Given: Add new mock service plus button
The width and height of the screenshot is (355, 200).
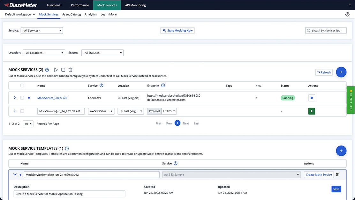Looking at the screenshot, I should coord(341,72).
